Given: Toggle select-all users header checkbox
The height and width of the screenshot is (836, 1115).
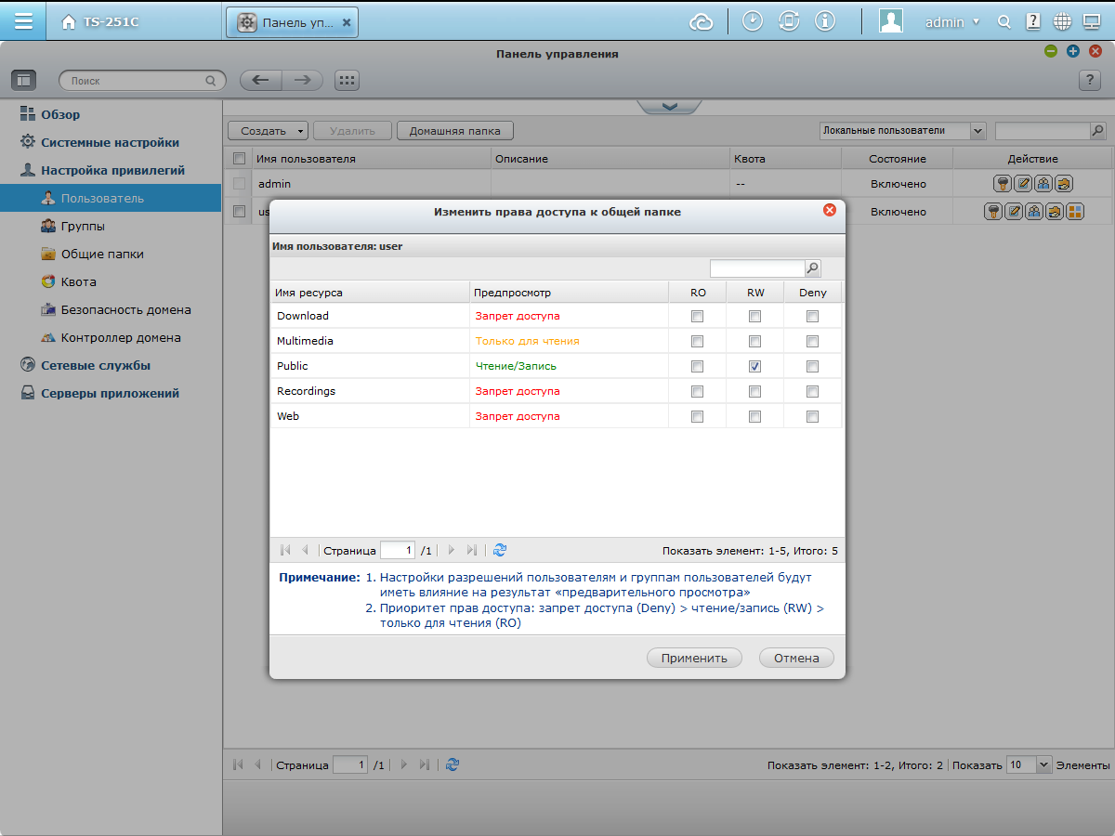Looking at the screenshot, I should pyautogui.click(x=240, y=158).
